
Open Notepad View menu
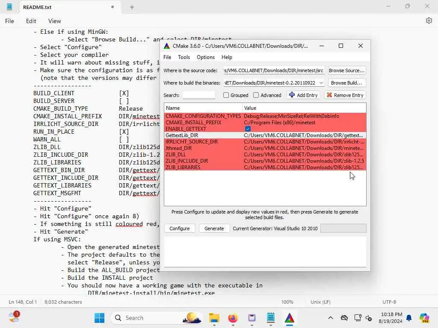54,21
